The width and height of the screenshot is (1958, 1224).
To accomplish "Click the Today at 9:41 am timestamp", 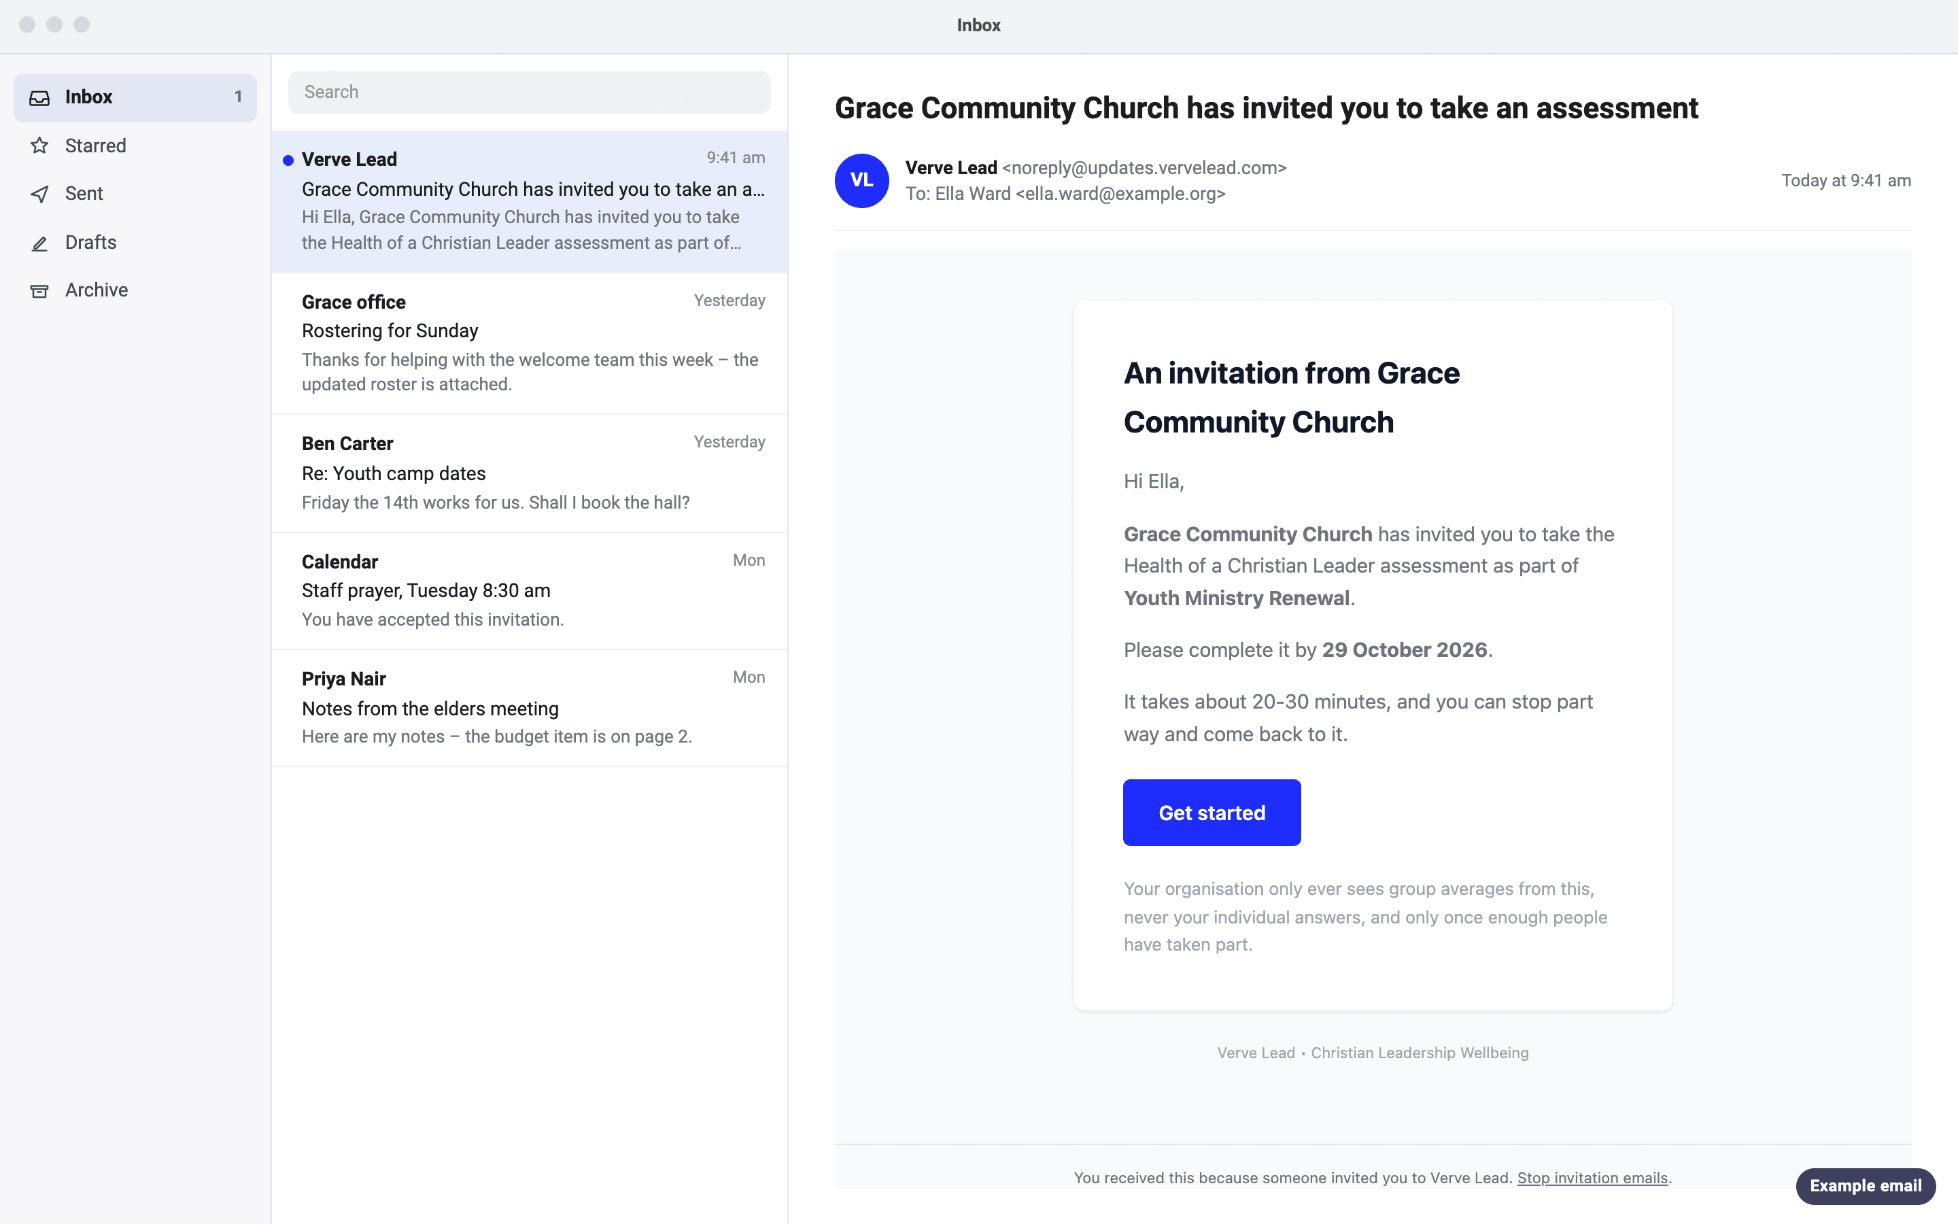I will 1846,180.
